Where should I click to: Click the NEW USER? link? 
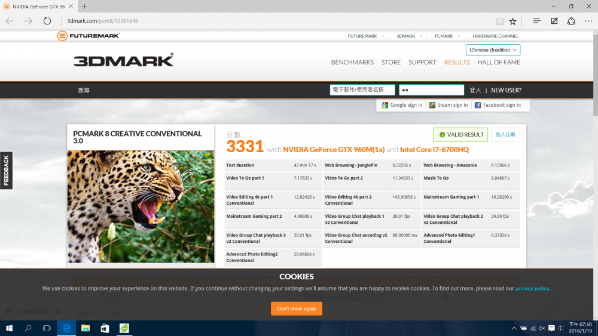point(506,90)
